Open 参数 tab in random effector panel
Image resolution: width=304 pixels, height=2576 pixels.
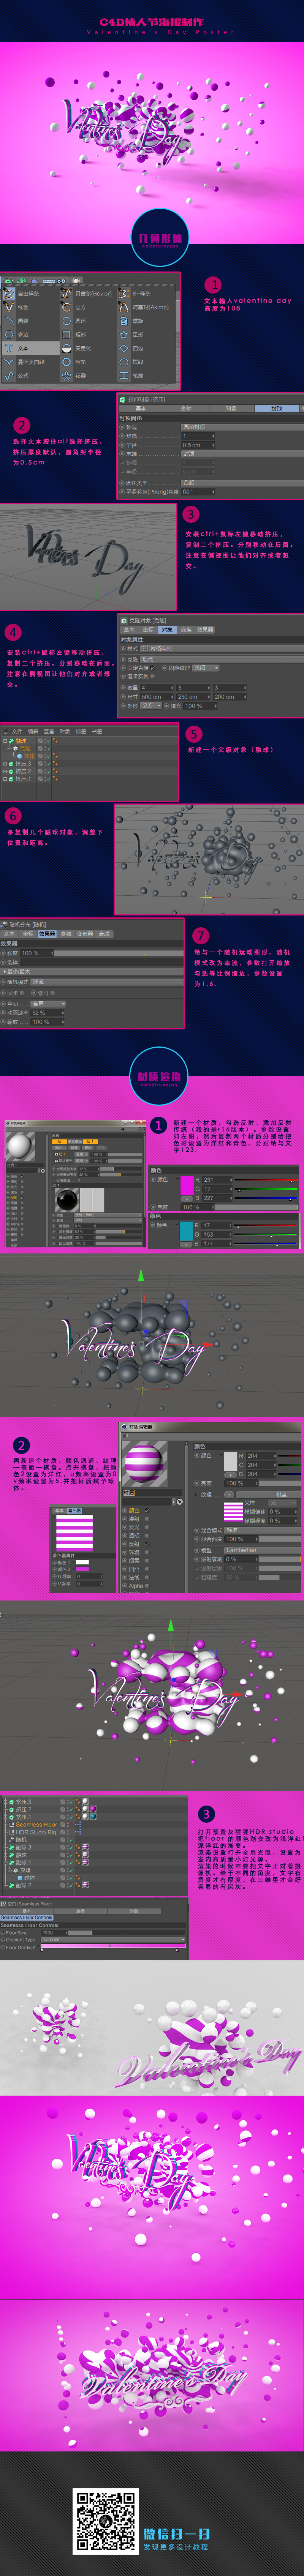coord(66,934)
